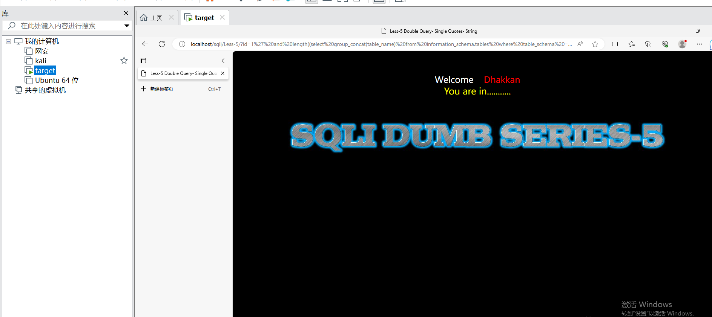Select the target virtual machine entry

pyautogui.click(x=45, y=70)
